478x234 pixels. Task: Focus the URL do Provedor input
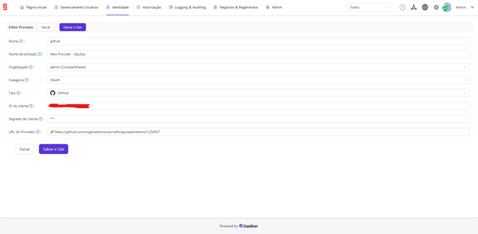pyautogui.click(x=258, y=132)
